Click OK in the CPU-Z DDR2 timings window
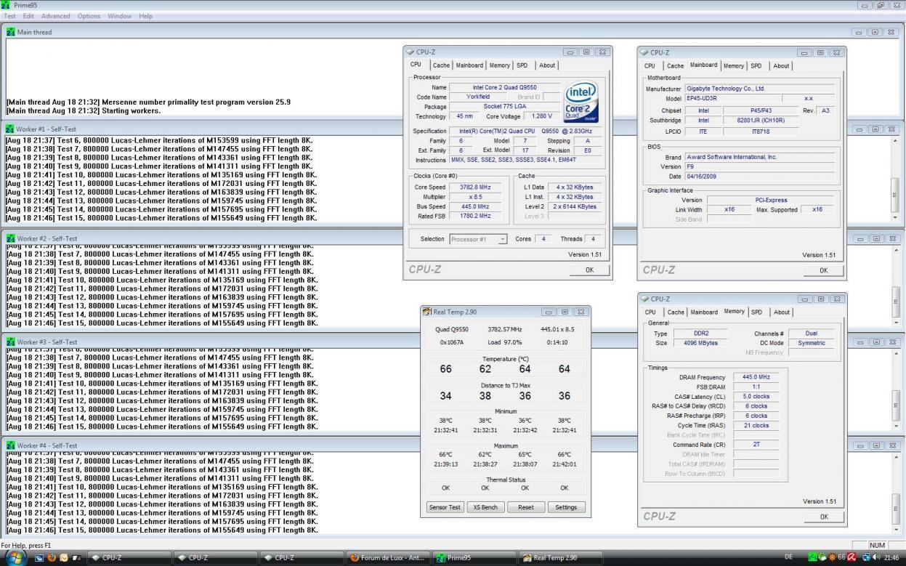The width and height of the screenshot is (906, 566). pos(823,517)
